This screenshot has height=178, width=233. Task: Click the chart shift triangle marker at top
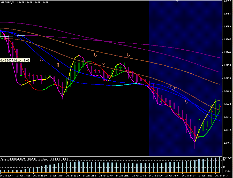click(177, 1)
